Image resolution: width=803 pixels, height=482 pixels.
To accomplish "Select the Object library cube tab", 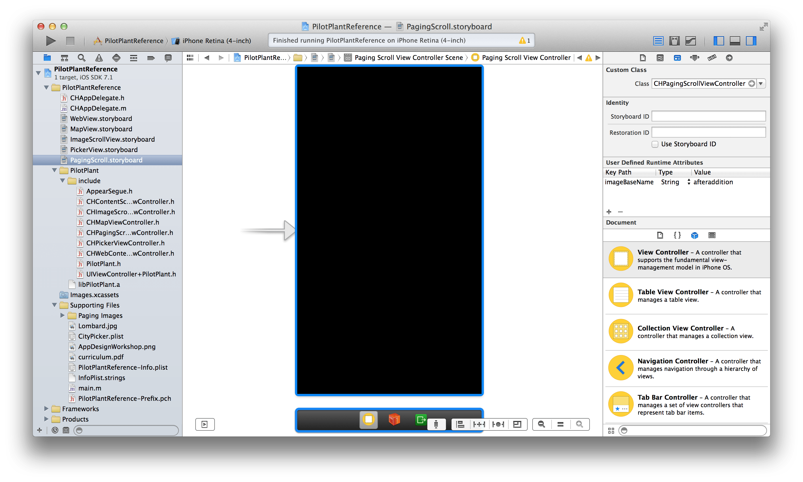I will coord(694,235).
